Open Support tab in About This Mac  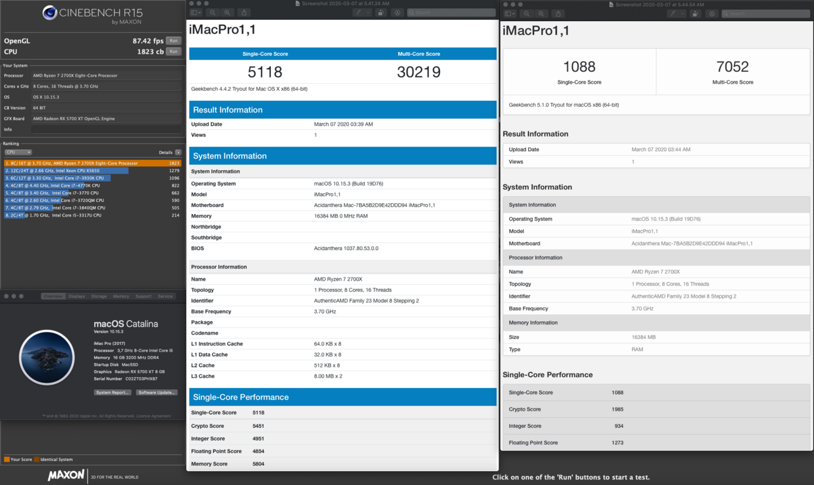(x=144, y=296)
